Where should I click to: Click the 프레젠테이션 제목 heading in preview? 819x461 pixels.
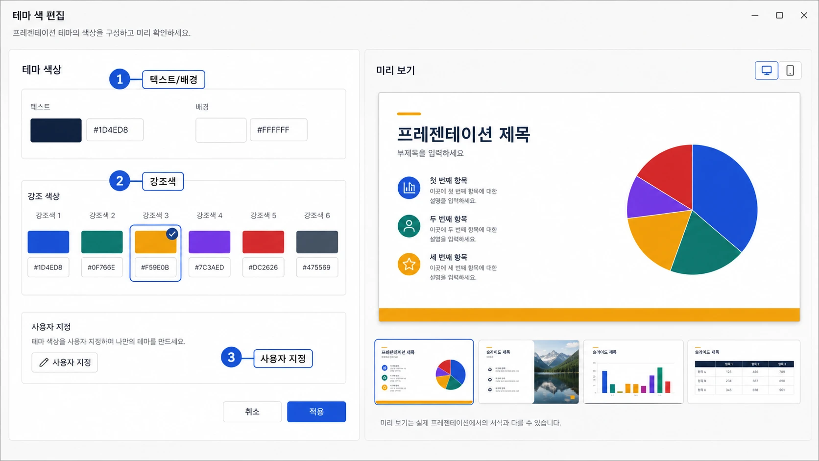tap(463, 134)
